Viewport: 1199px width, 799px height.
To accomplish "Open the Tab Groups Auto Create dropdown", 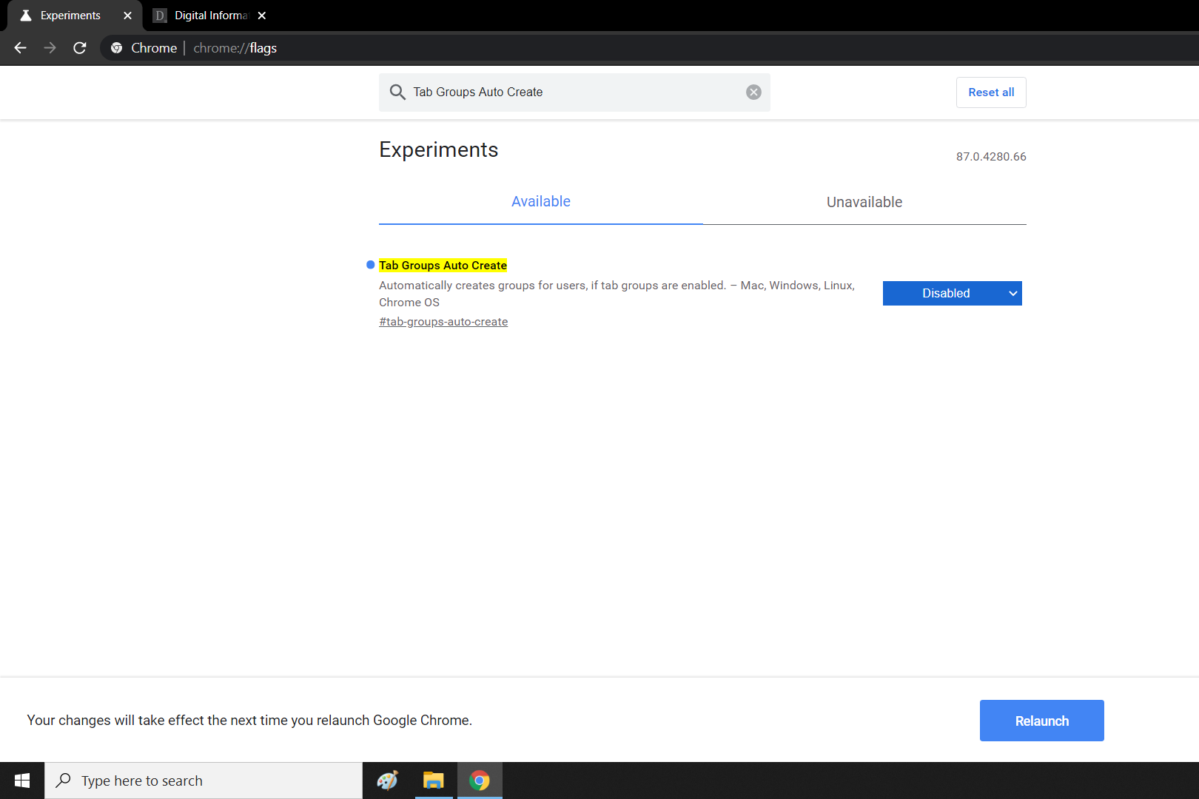I will [x=953, y=293].
